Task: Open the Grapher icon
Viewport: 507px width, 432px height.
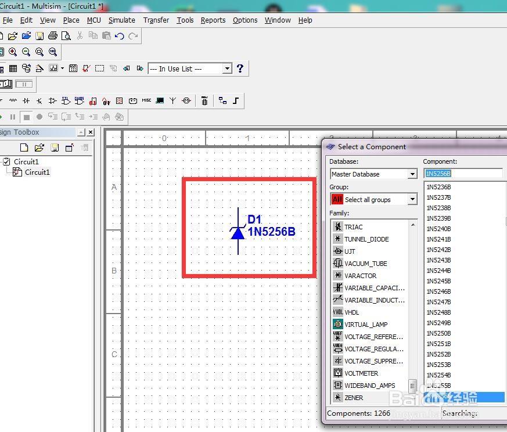Action: click(53, 69)
